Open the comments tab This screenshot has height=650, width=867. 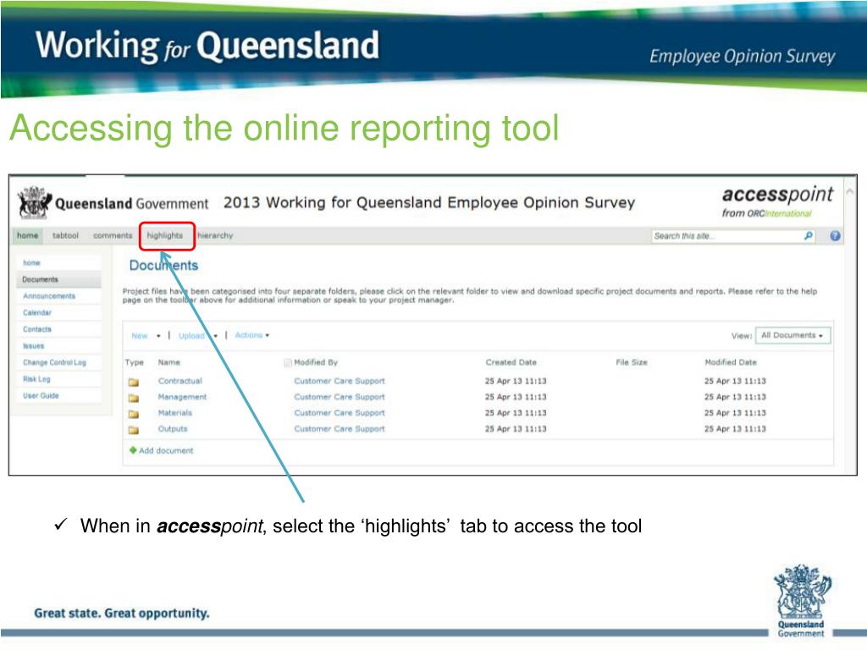113,235
